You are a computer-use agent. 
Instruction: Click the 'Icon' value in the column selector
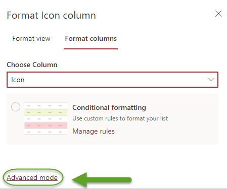[18, 80]
